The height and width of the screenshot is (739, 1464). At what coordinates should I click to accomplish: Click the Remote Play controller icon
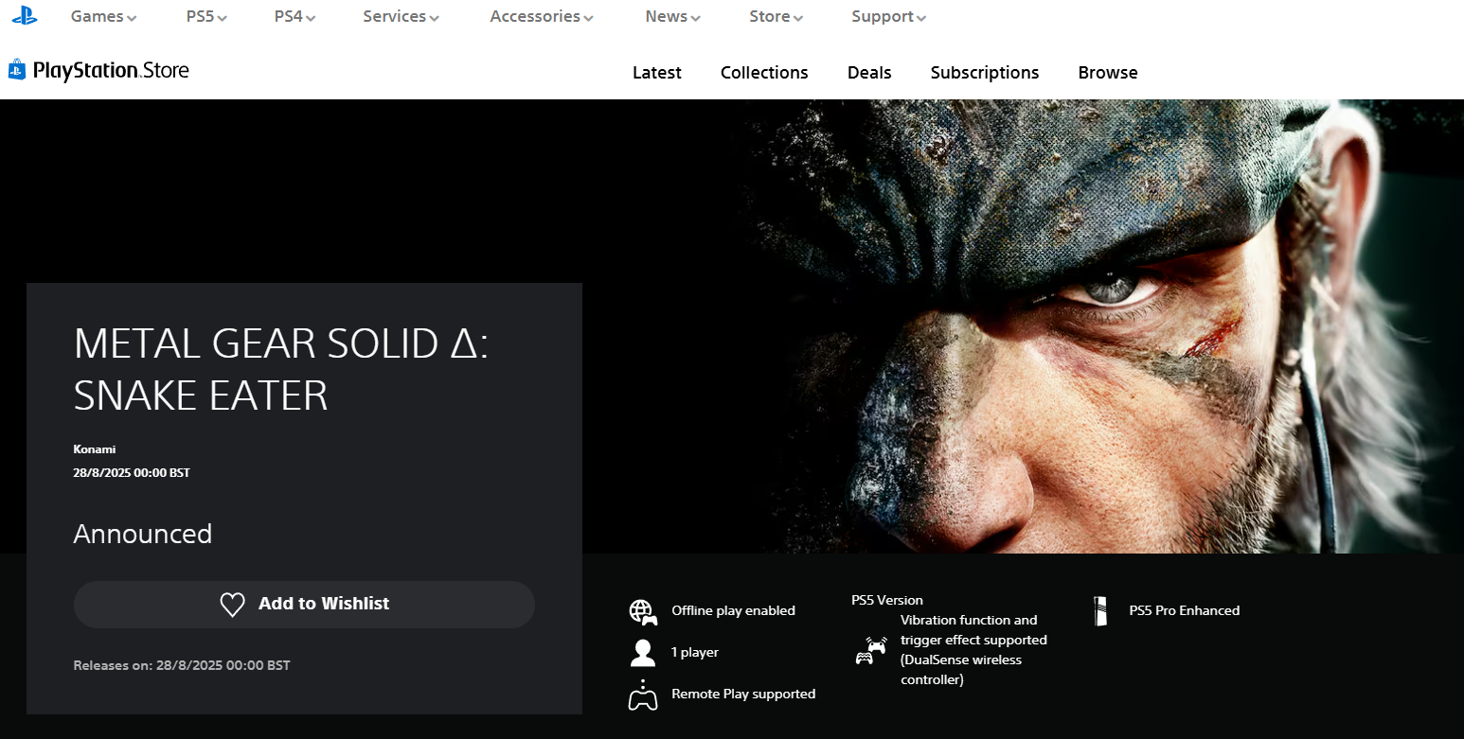(642, 694)
